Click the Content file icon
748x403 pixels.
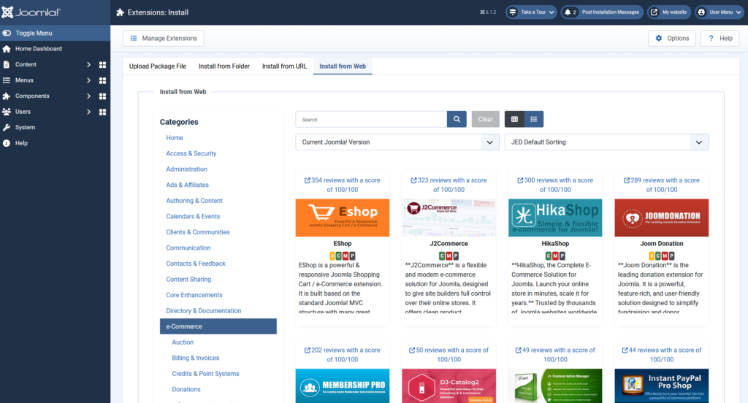coord(6,64)
